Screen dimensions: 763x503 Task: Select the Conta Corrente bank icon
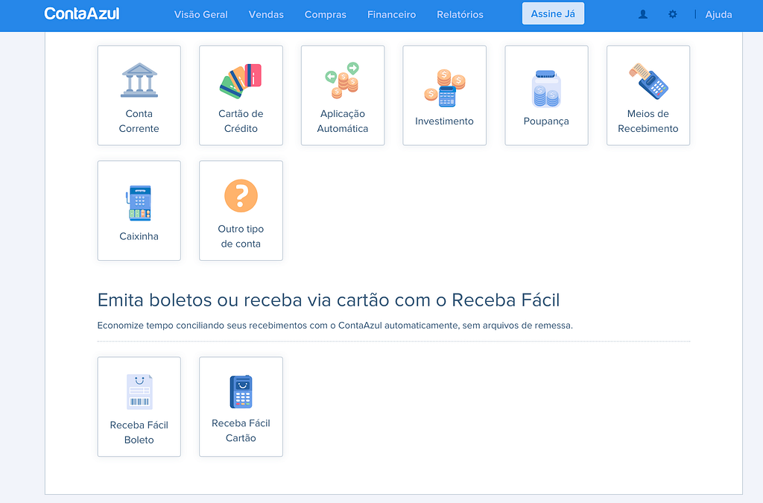(139, 80)
